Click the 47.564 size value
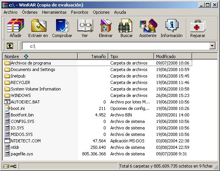The image size is (220, 171). [99, 141]
